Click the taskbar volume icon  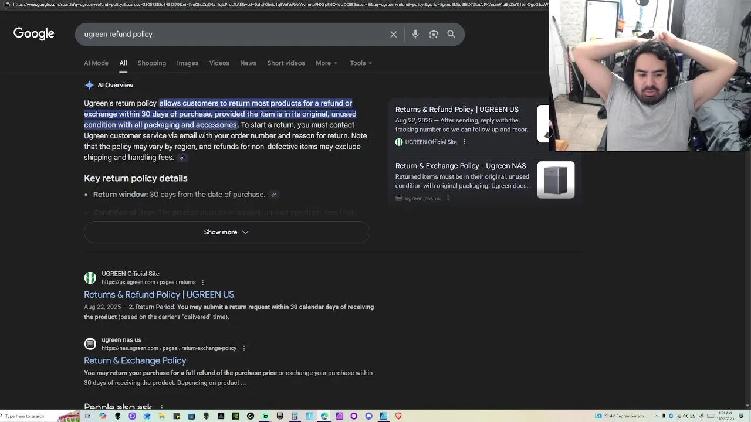tap(685, 416)
